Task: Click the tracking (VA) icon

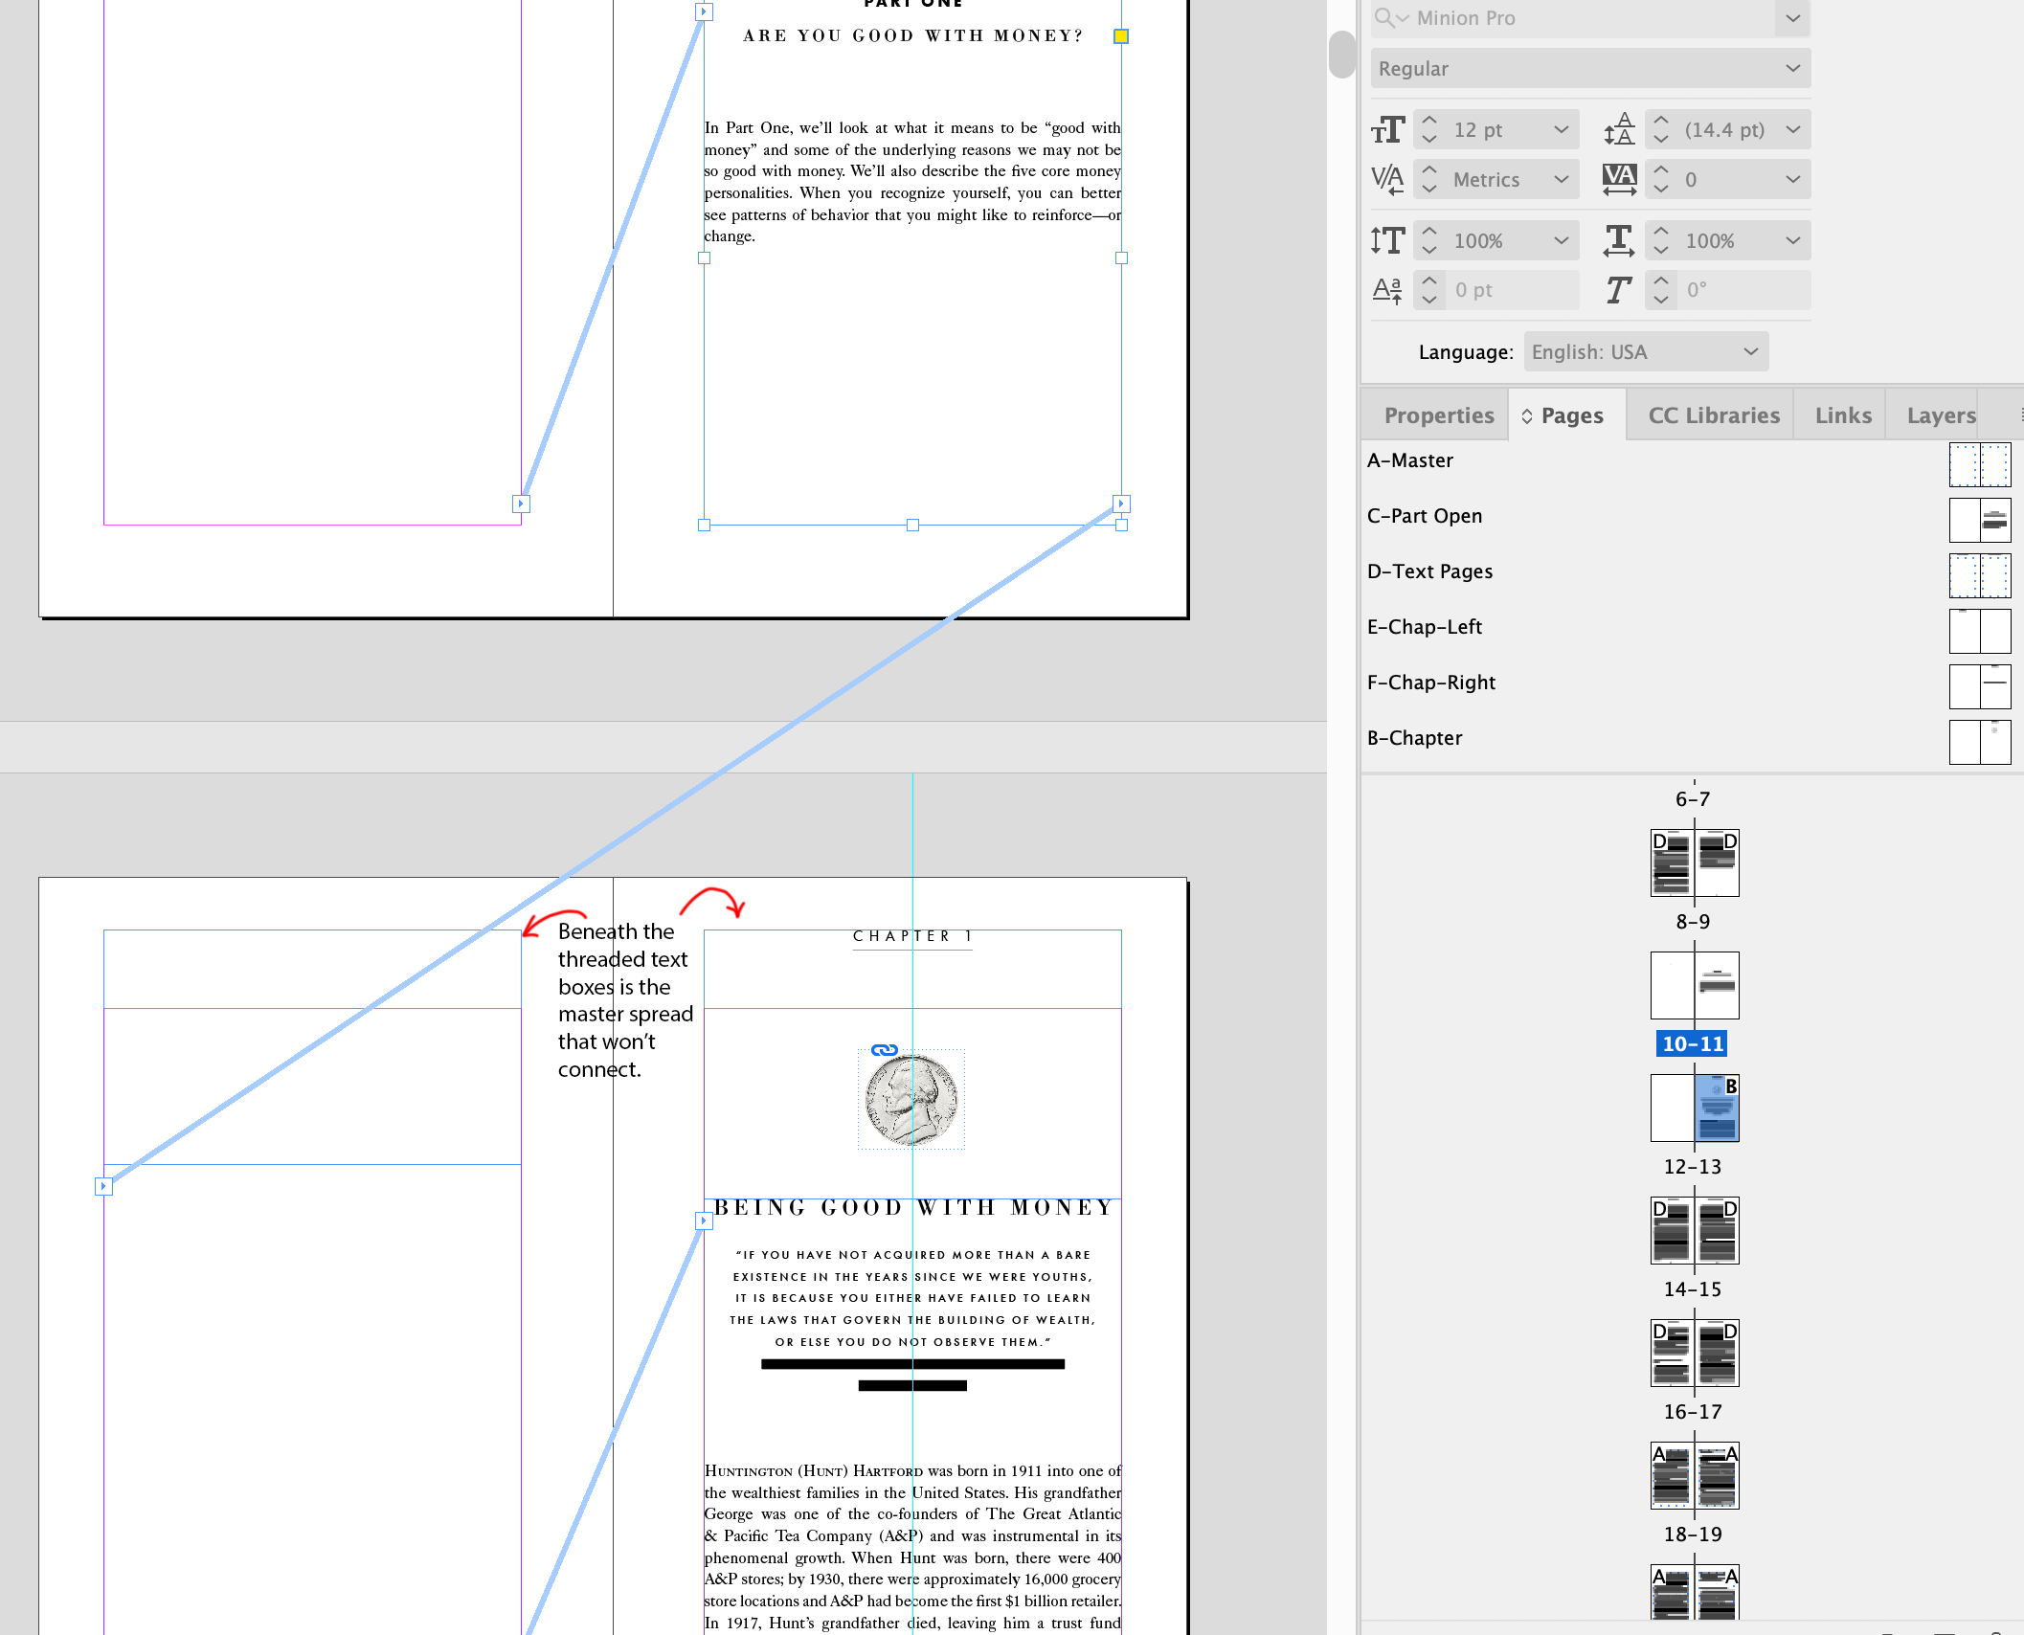Action: (1618, 179)
